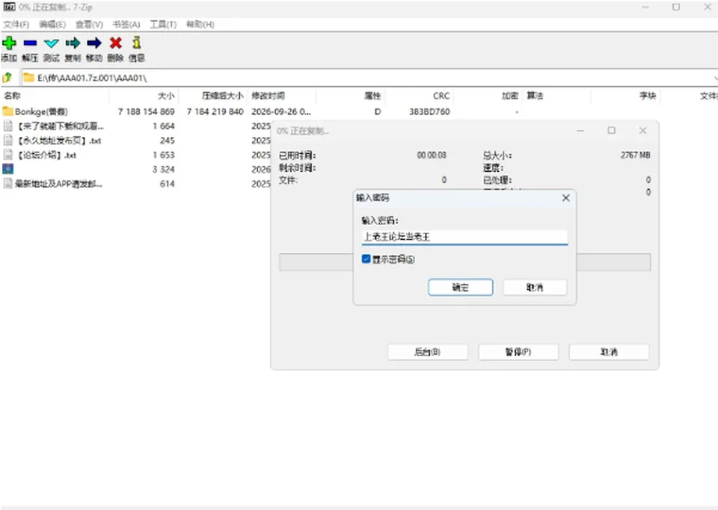Run 测试 (Test) from the toolbar
This screenshot has height=510, width=718.
[52, 43]
